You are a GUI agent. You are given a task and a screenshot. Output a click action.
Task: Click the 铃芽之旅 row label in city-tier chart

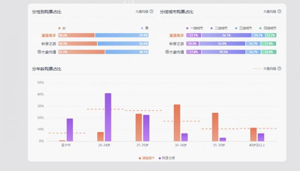176,43
